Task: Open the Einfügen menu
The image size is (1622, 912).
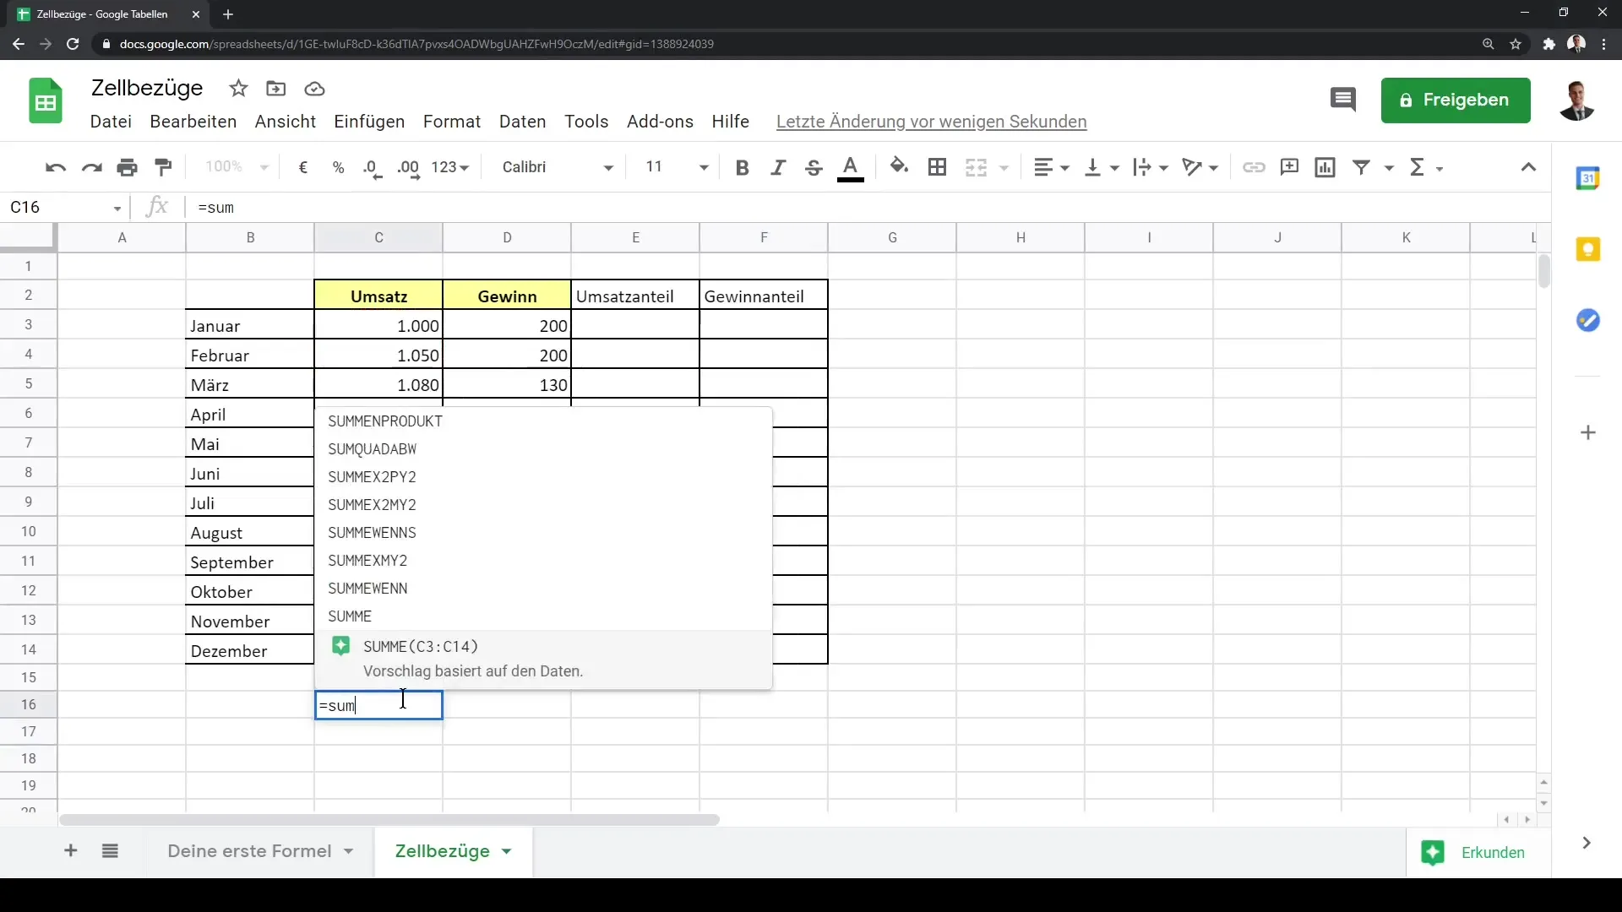Action: click(369, 122)
